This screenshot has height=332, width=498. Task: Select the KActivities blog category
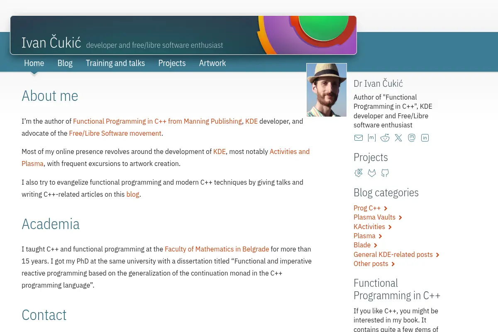click(369, 227)
